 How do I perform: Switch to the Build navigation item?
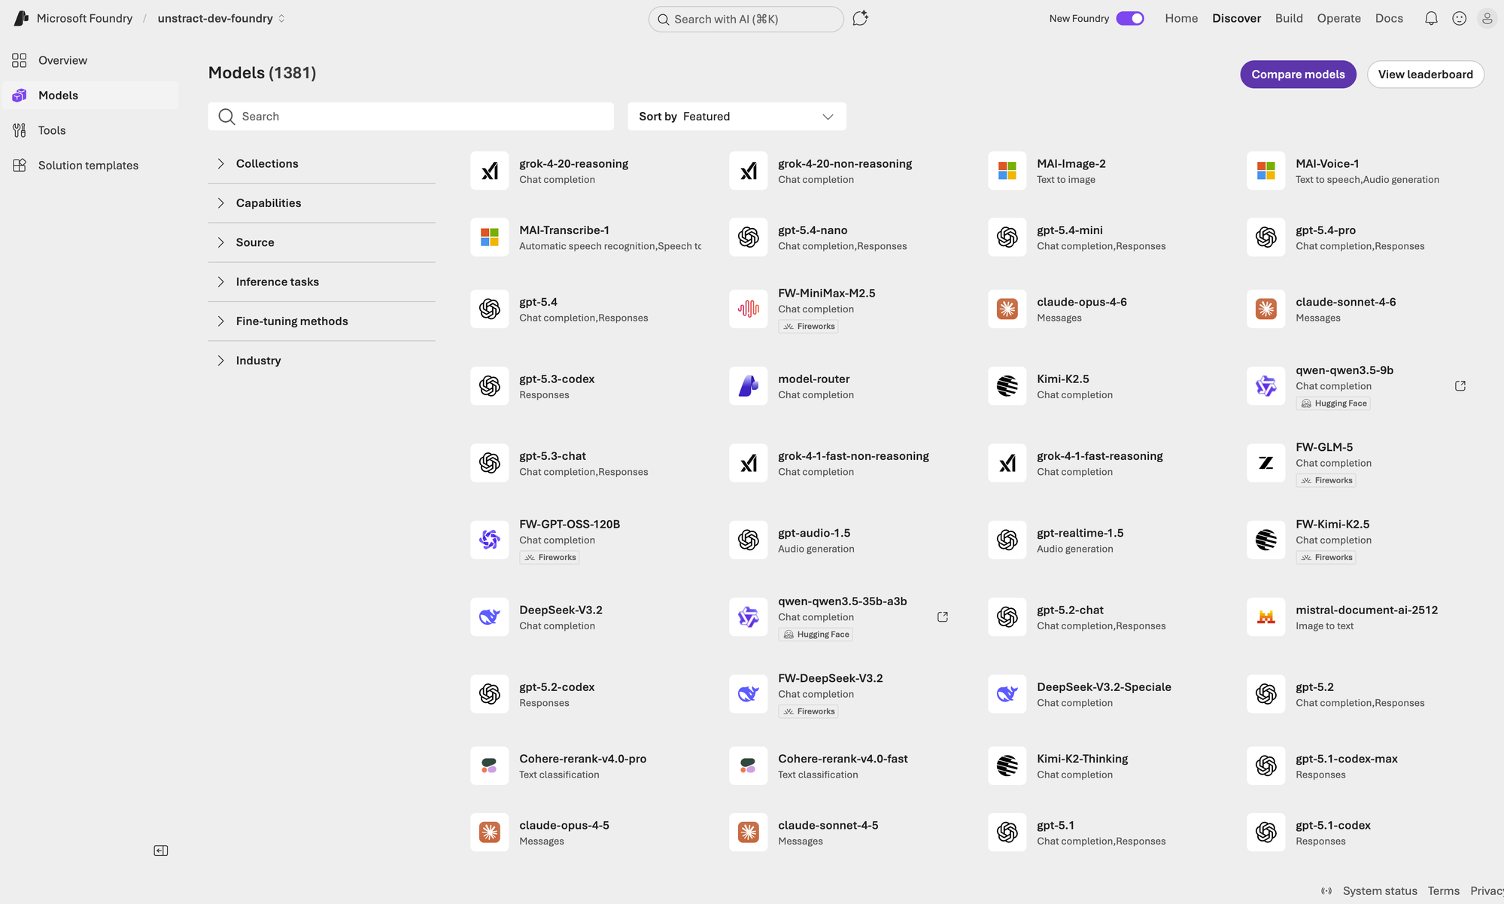pos(1289,18)
